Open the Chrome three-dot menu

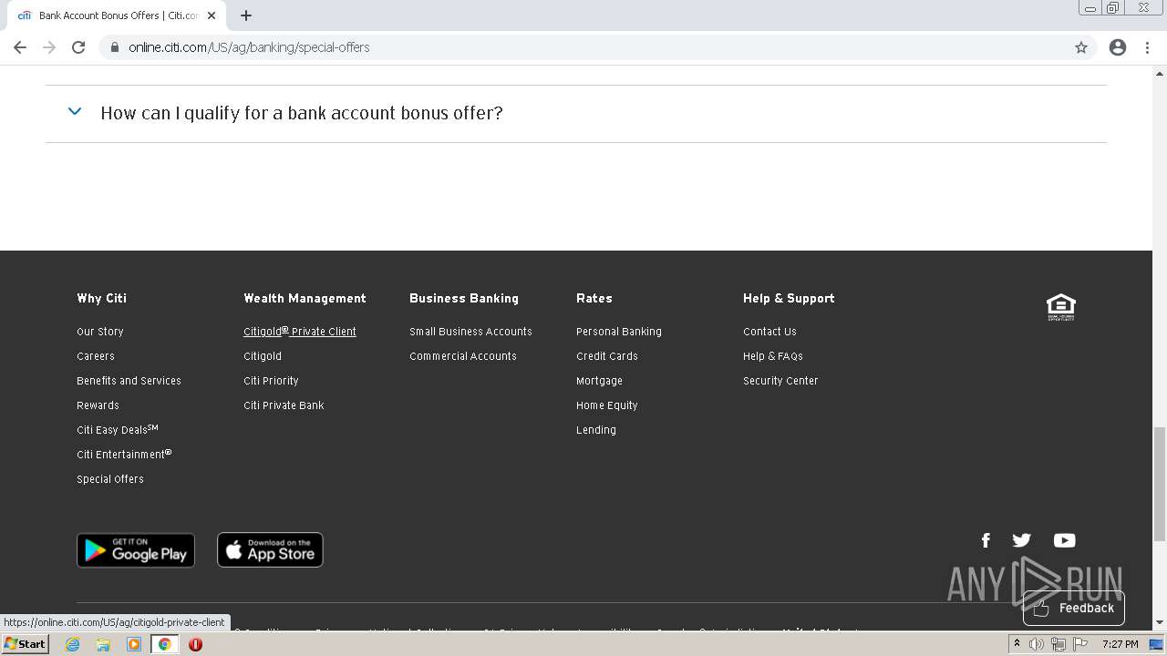point(1148,47)
